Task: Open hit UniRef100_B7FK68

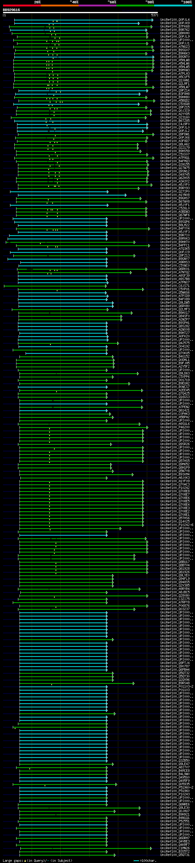Action: tap(175, 26)
